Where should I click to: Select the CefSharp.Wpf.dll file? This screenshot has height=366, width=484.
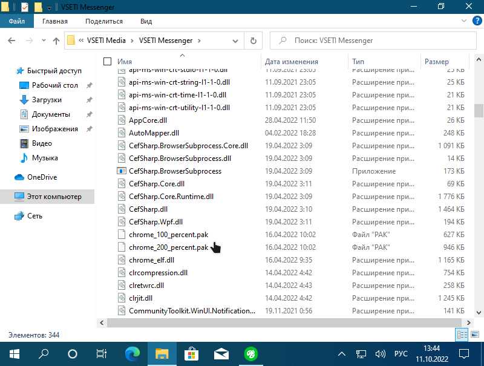(x=156, y=222)
